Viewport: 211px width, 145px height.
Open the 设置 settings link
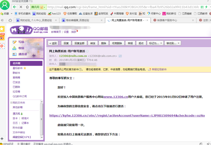(x=66, y=32)
